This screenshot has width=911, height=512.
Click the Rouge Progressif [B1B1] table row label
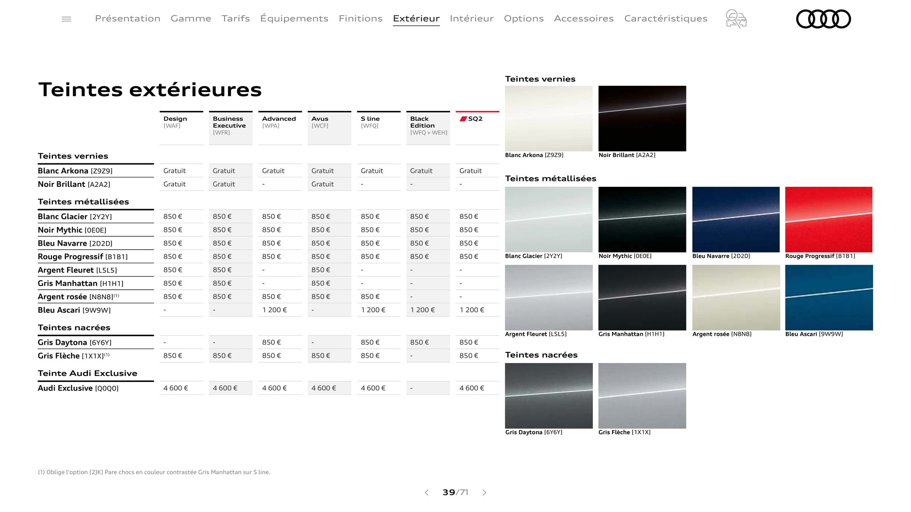(x=83, y=256)
